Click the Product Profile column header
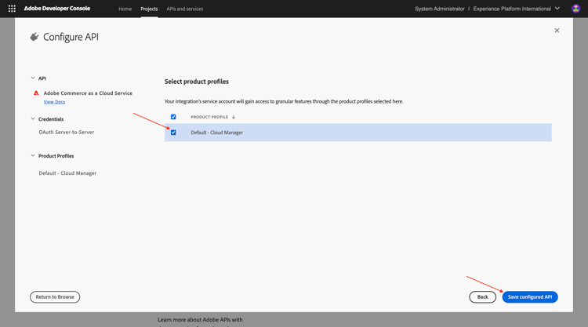This screenshot has height=327, width=588. coord(209,117)
